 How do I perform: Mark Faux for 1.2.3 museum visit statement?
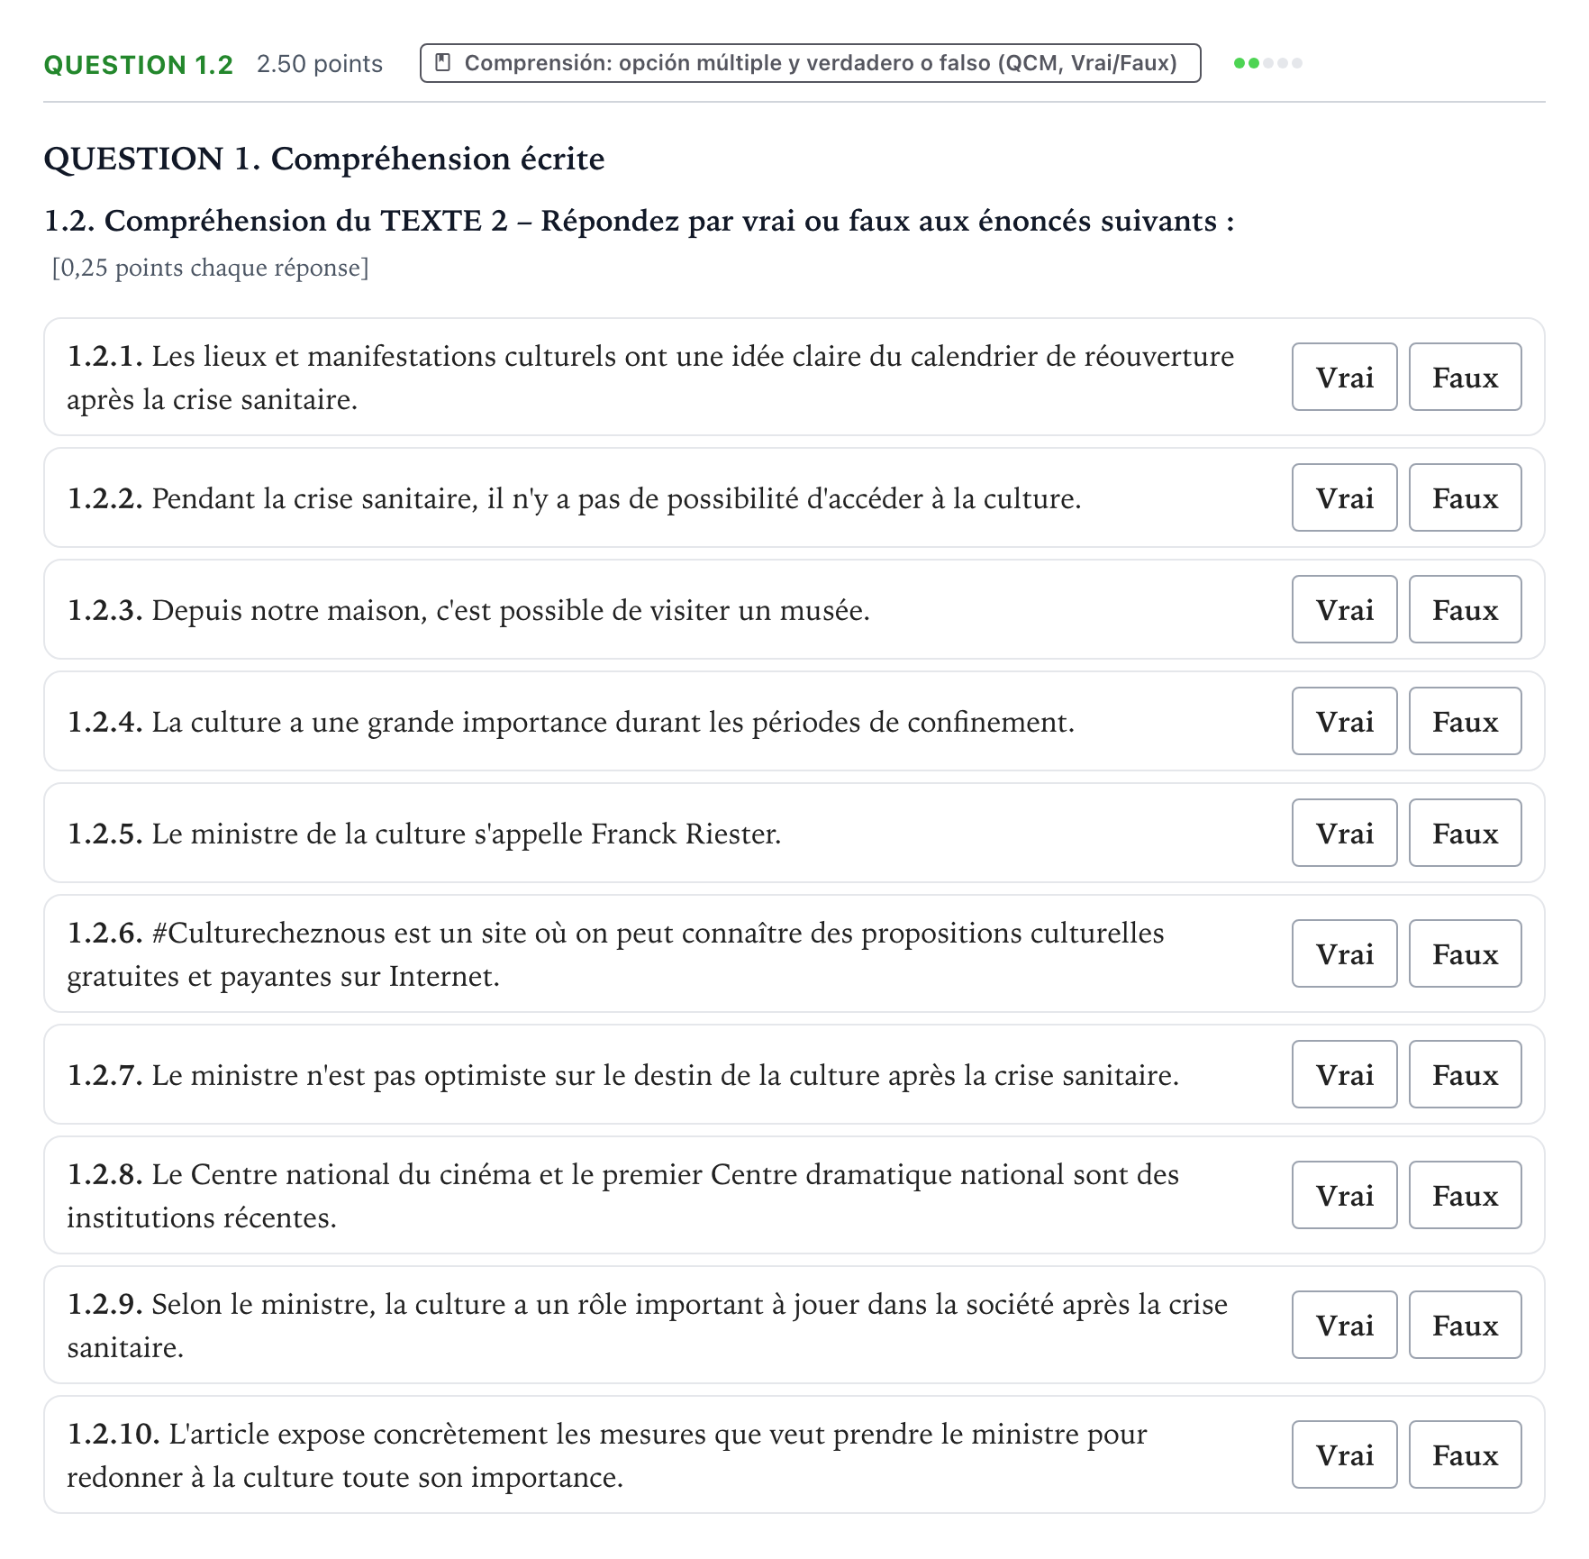1465,609
